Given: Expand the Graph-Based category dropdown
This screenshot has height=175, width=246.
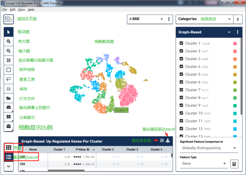Looking at the screenshot, I should point(229,32).
